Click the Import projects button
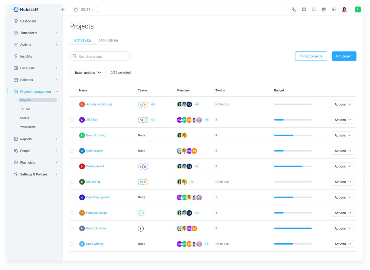Image resolution: width=370 pixels, height=270 pixels. coord(311,56)
